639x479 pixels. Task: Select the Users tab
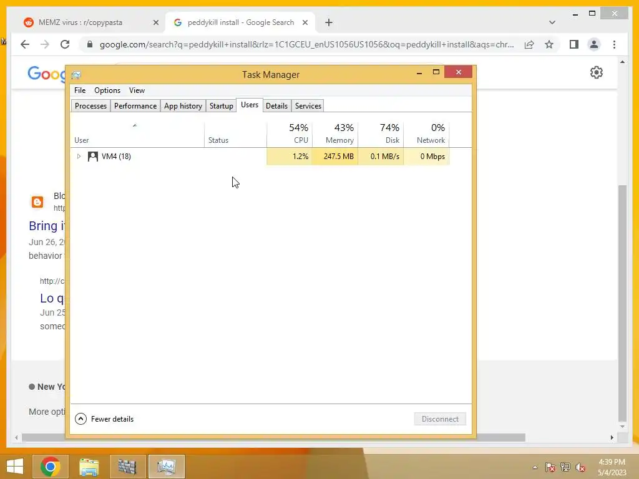pyautogui.click(x=250, y=105)
